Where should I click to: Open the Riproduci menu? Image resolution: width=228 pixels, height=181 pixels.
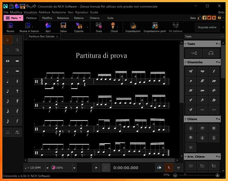point(81,12)
